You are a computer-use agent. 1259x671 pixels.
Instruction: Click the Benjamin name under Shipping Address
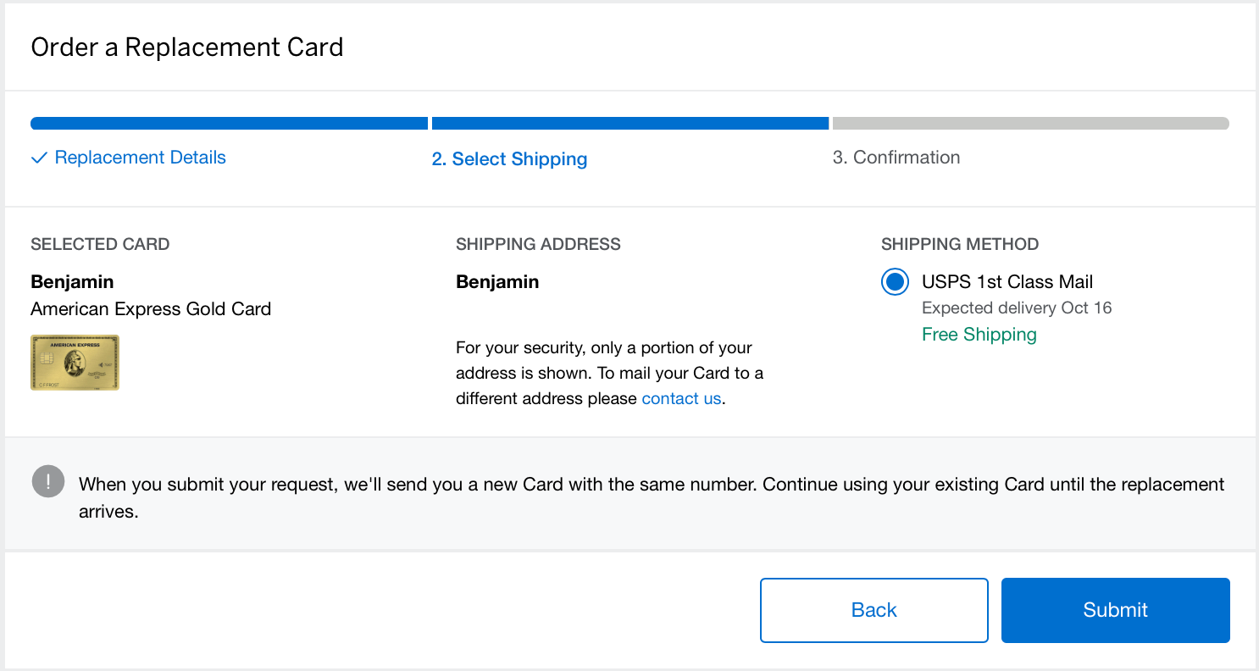click(x=497, y=282)
